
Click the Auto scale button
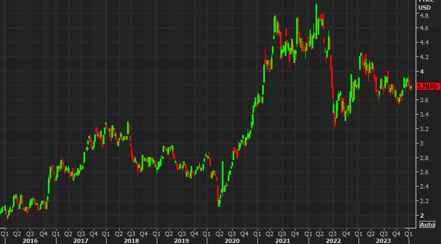[427, 224]
